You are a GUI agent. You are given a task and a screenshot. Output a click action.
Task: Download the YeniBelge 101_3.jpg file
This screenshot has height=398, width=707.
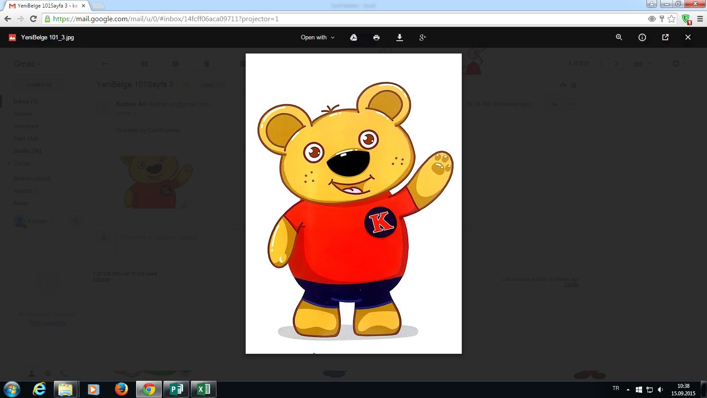pyautogui.click(x=399, y=38)
